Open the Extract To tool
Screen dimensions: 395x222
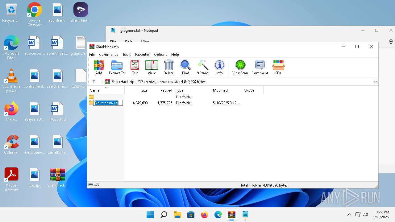pos(117,67)
